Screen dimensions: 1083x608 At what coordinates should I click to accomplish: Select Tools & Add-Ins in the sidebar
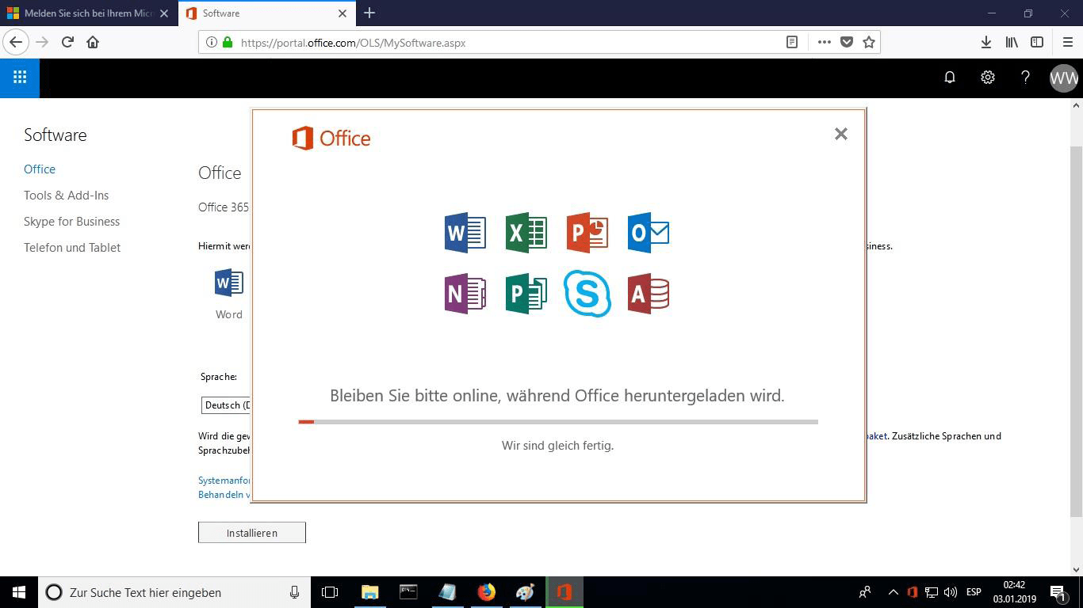click(66, 196)
